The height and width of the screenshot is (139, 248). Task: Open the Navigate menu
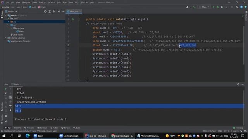[x=26, y=2]
